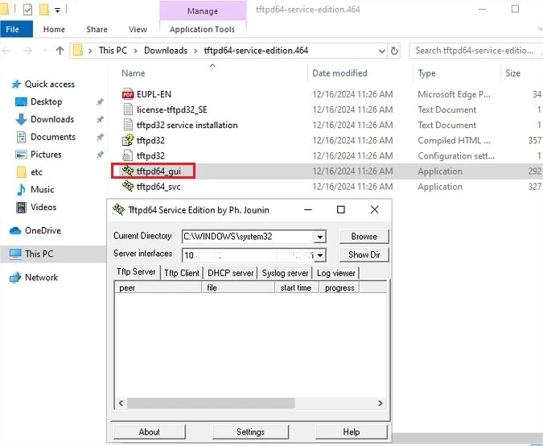This screenshot has height=446, width=543.
Task: Click the Pictures icon in sidebar
Action: [x=21, y=155]
